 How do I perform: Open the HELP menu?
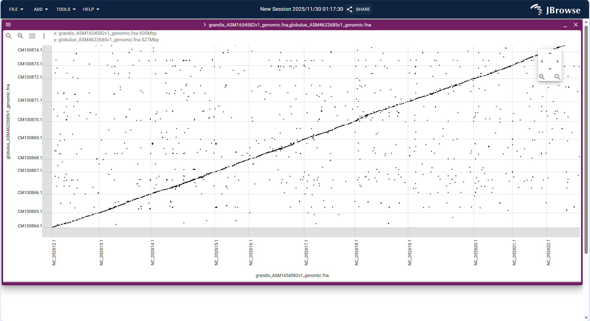90,9
